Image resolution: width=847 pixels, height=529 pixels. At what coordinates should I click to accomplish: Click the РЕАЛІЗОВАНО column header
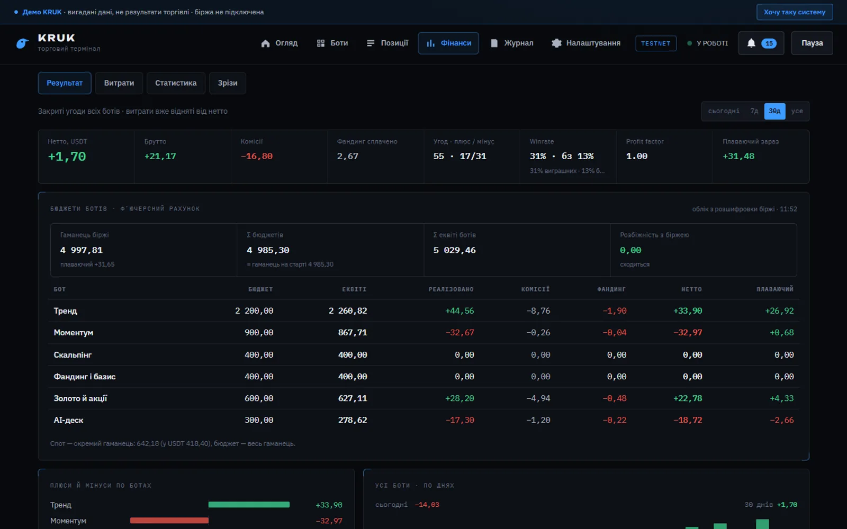(x=451, y=289)
